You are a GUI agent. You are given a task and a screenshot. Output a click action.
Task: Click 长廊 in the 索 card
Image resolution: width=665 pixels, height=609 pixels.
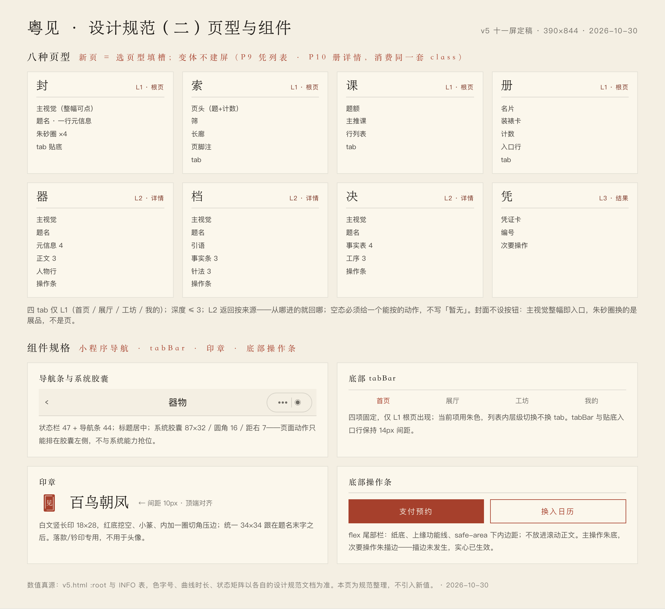[x=198, y=134]
